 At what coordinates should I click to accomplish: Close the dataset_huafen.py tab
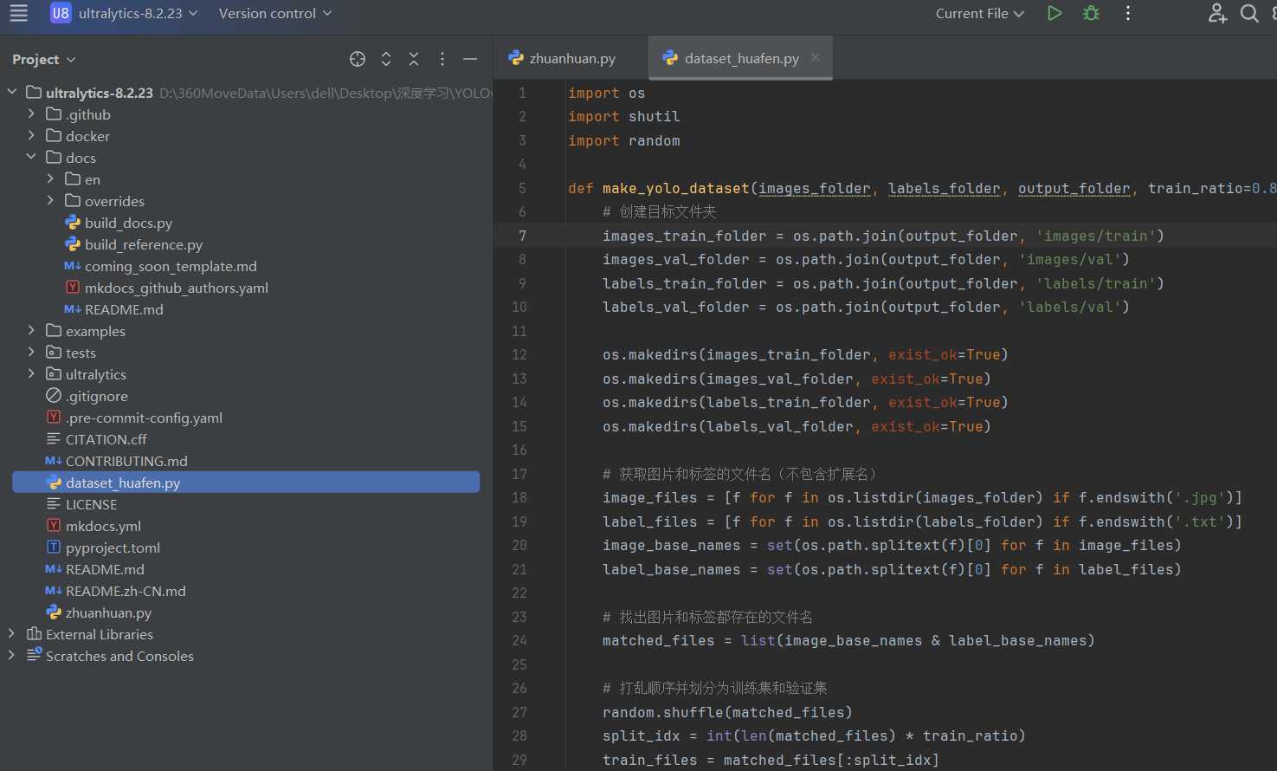click(x=816, y=57)
